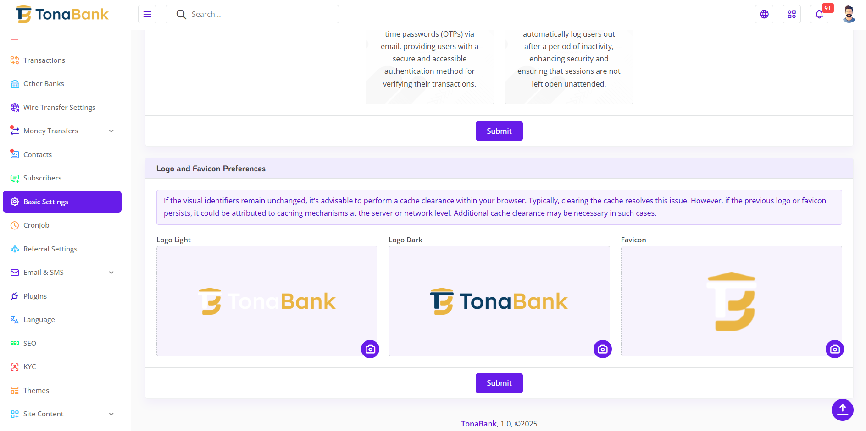Upload a new Logo Light image via camera icon

[x=370, y=349]
